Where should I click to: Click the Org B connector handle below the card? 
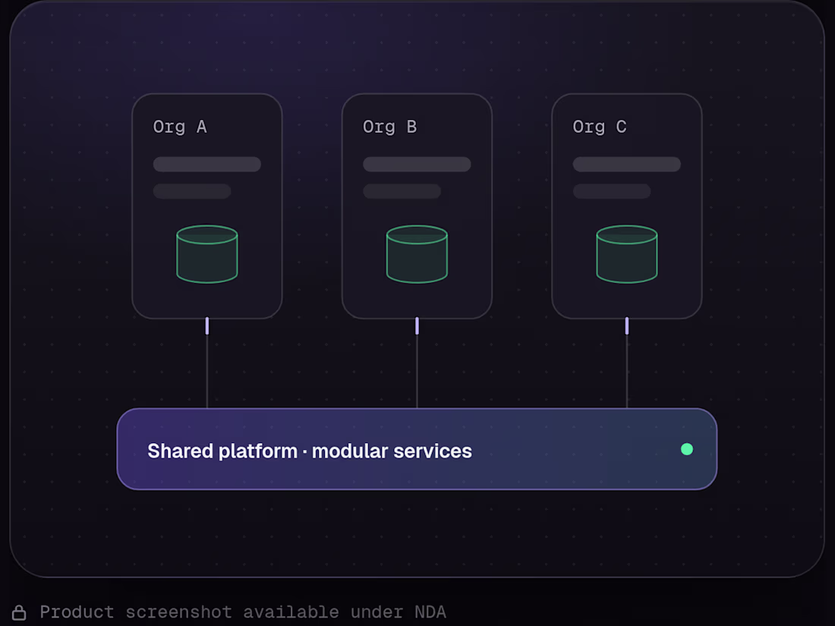[x=417, y=326]
